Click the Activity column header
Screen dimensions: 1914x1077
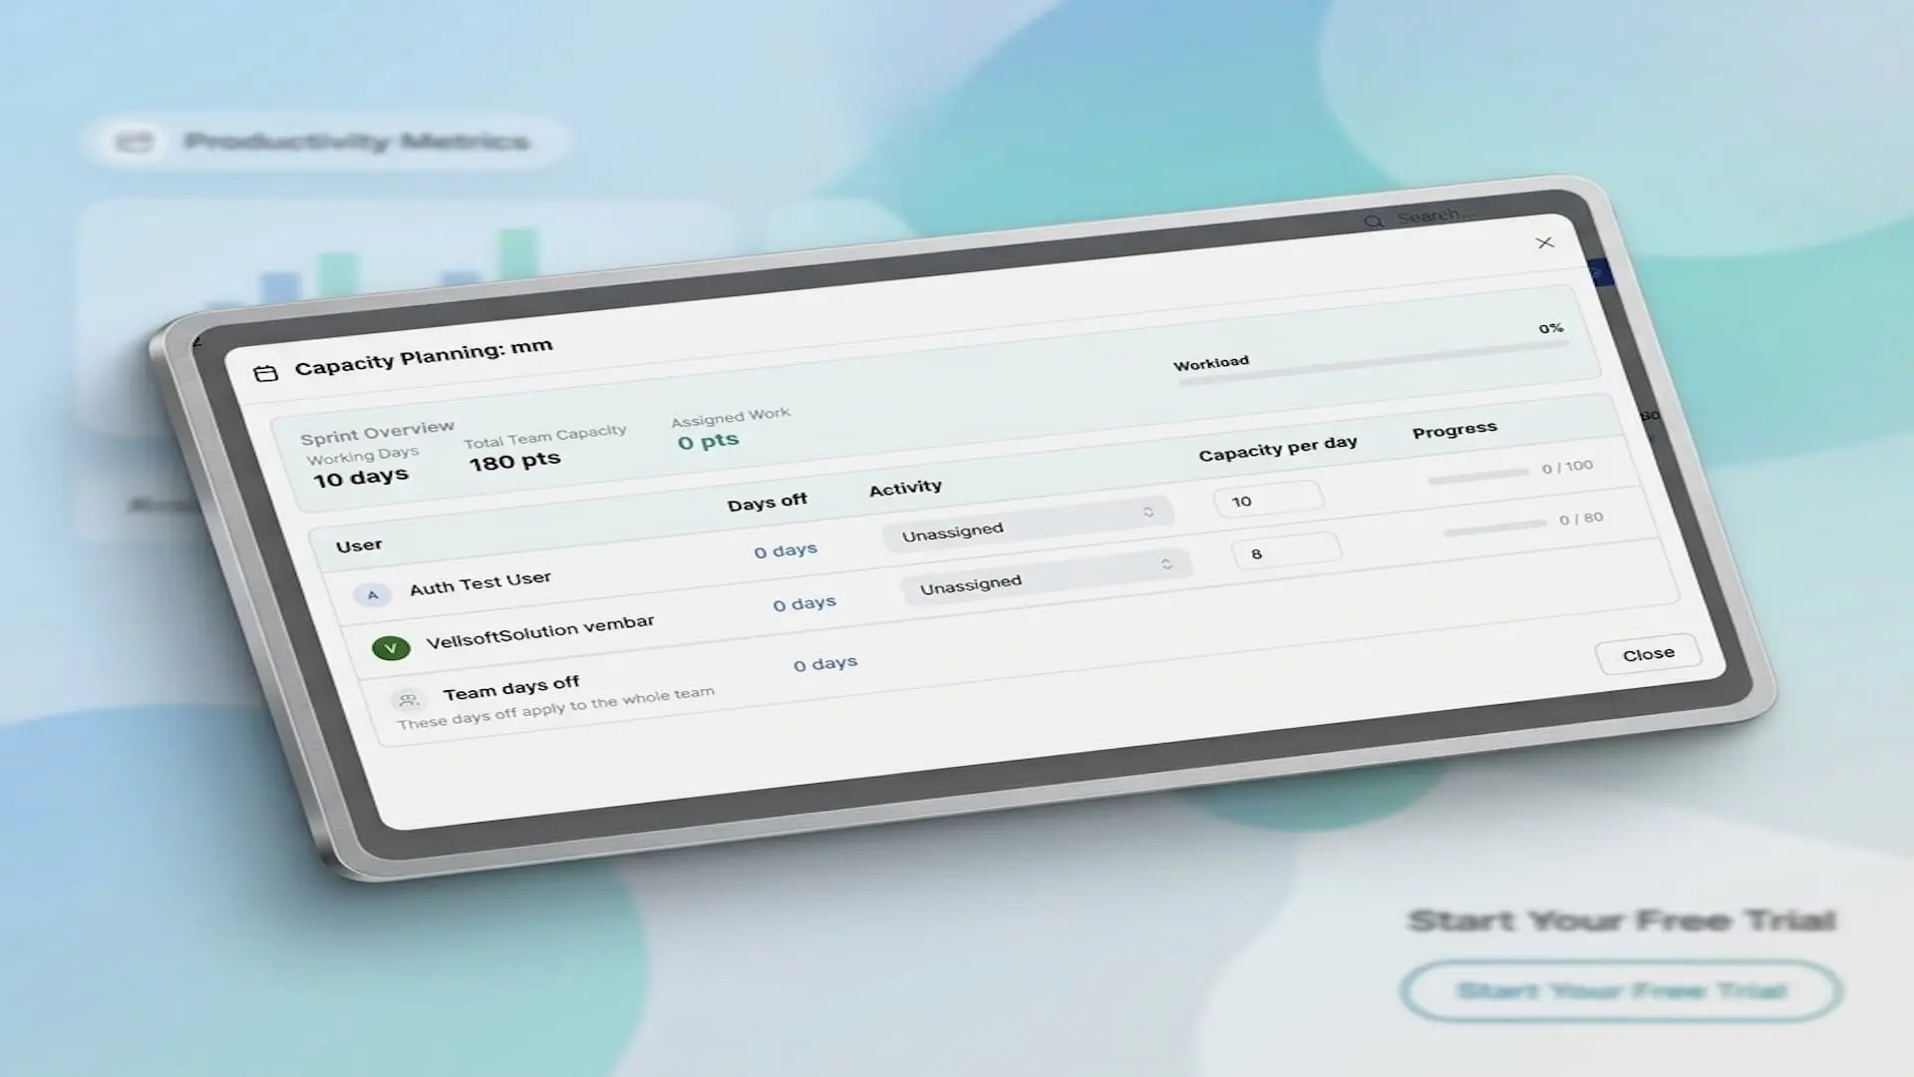905,488
